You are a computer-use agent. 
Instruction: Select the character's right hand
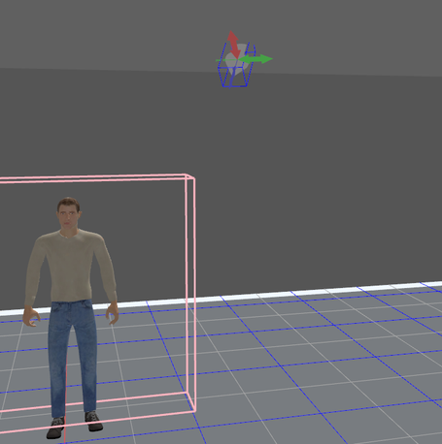(31, 316)
